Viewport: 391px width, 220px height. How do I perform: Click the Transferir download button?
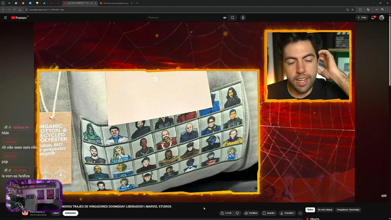287,213
